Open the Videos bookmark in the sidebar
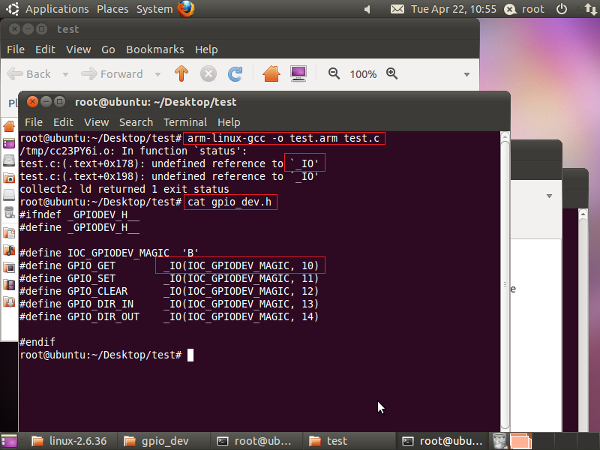Image resolution: width=600 pixels, height=450 pixels. click(9, 285)
